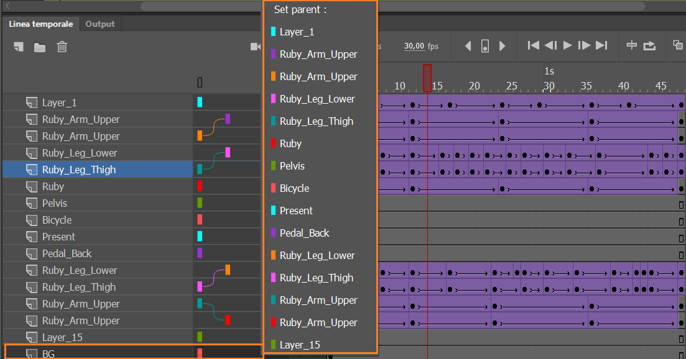Step forward one frame
The height and width of the screenshot is (359, 686).
(583, 45)
